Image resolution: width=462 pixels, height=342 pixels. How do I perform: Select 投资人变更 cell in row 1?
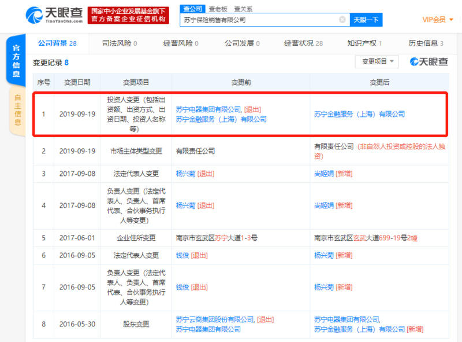point(136,115)
